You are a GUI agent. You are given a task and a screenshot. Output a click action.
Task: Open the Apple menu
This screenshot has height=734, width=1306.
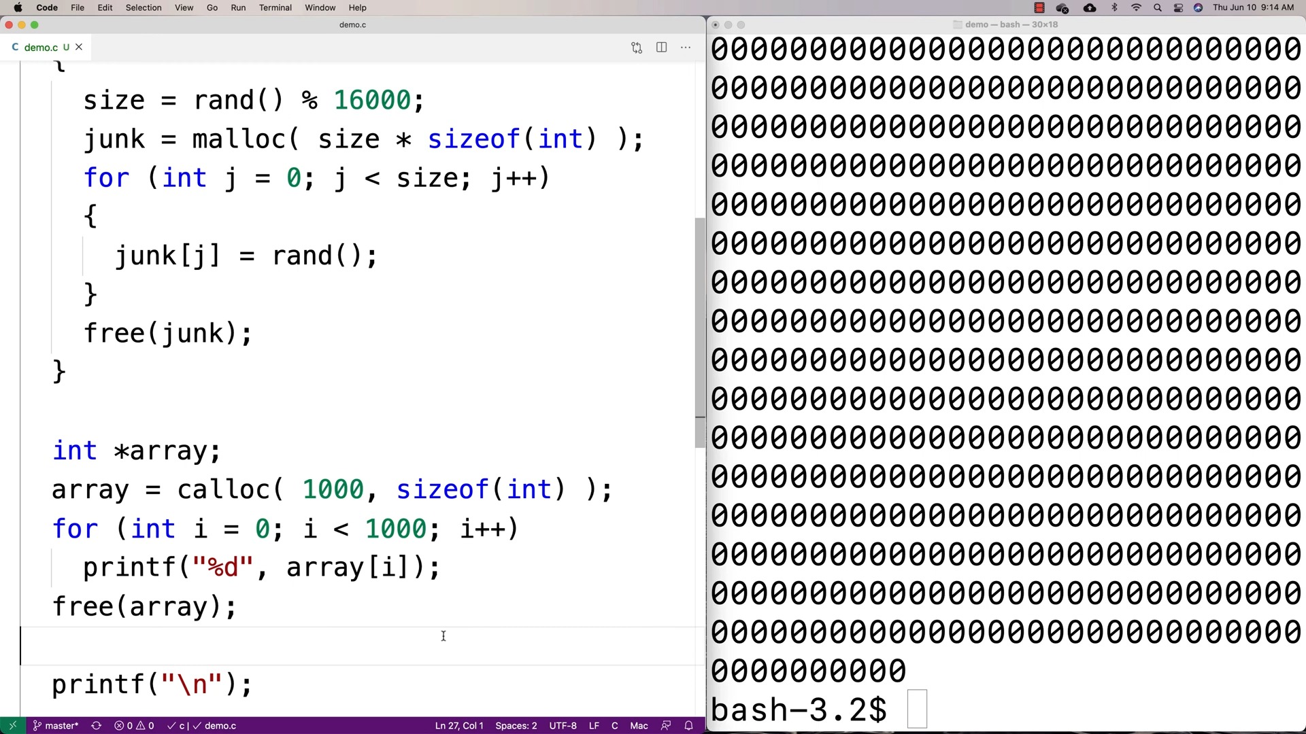point(18,7)
